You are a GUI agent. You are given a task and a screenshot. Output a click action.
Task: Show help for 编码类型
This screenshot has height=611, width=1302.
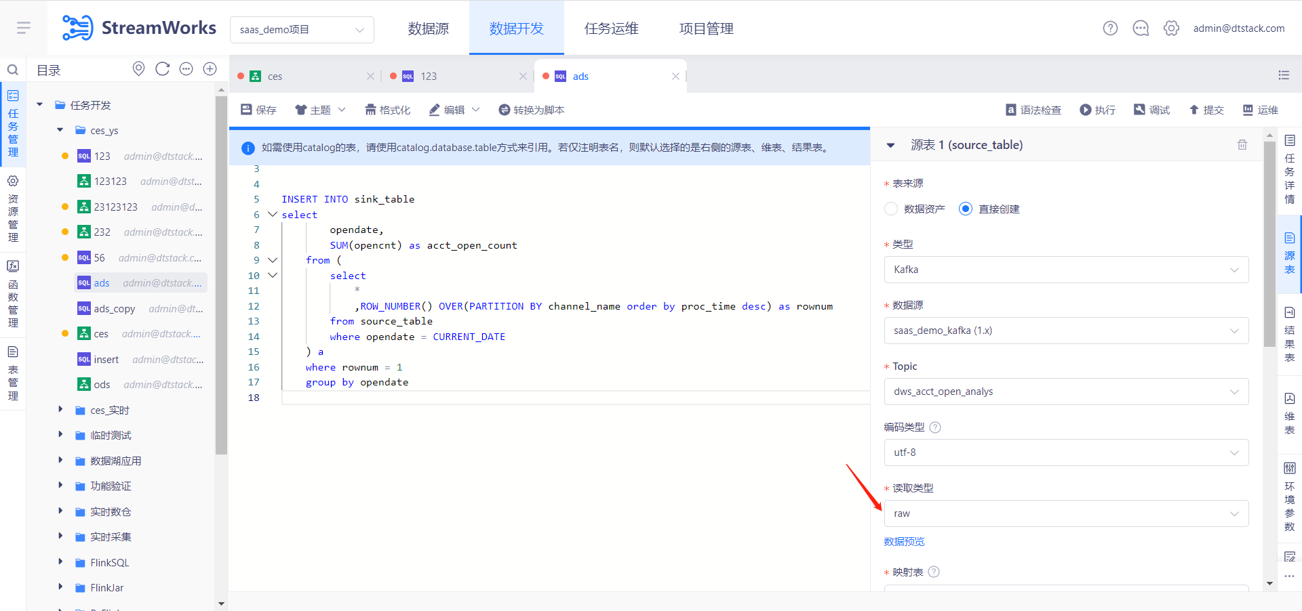point(935,427)
